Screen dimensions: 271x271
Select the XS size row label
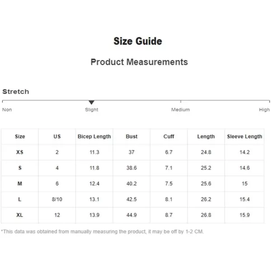pos(20,152)
